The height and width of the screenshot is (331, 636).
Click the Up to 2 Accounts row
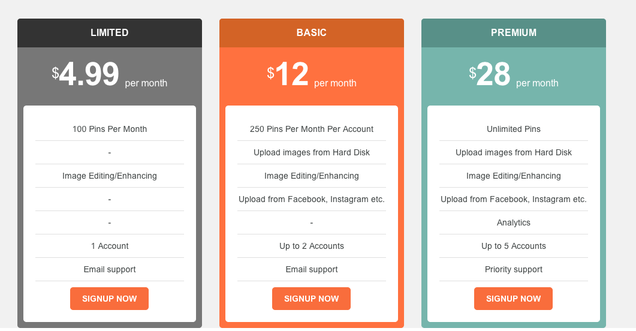(x=312, y=246)
